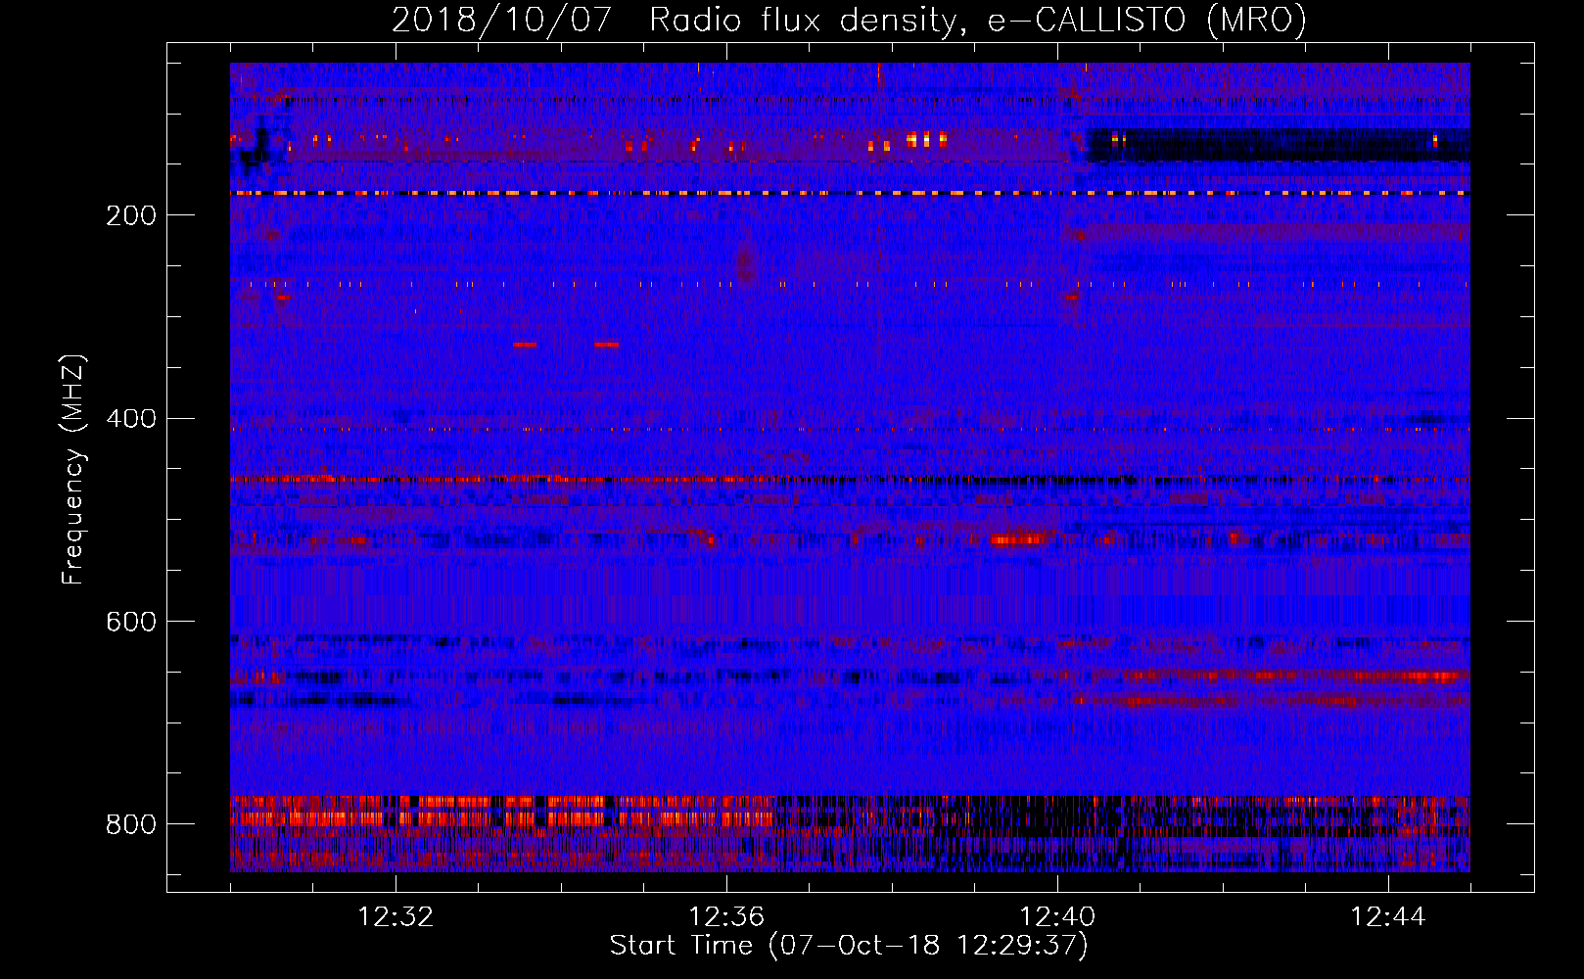Click the plot title '2018/10/07 Radio flux density, e-CALLISTO (MRO)'
Screen dimensions: 1584x979
click(x=849, y=21)
